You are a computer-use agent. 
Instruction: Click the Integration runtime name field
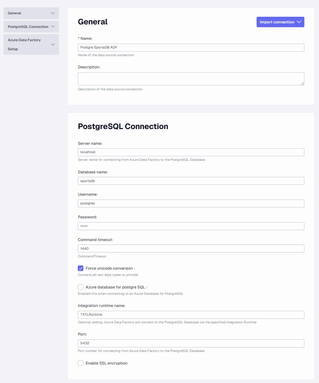(x=191, y=315)
